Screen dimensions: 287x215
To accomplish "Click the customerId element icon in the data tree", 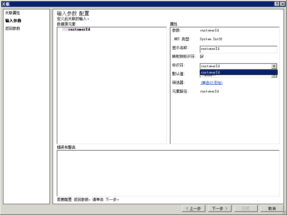I will pos(65,29).
